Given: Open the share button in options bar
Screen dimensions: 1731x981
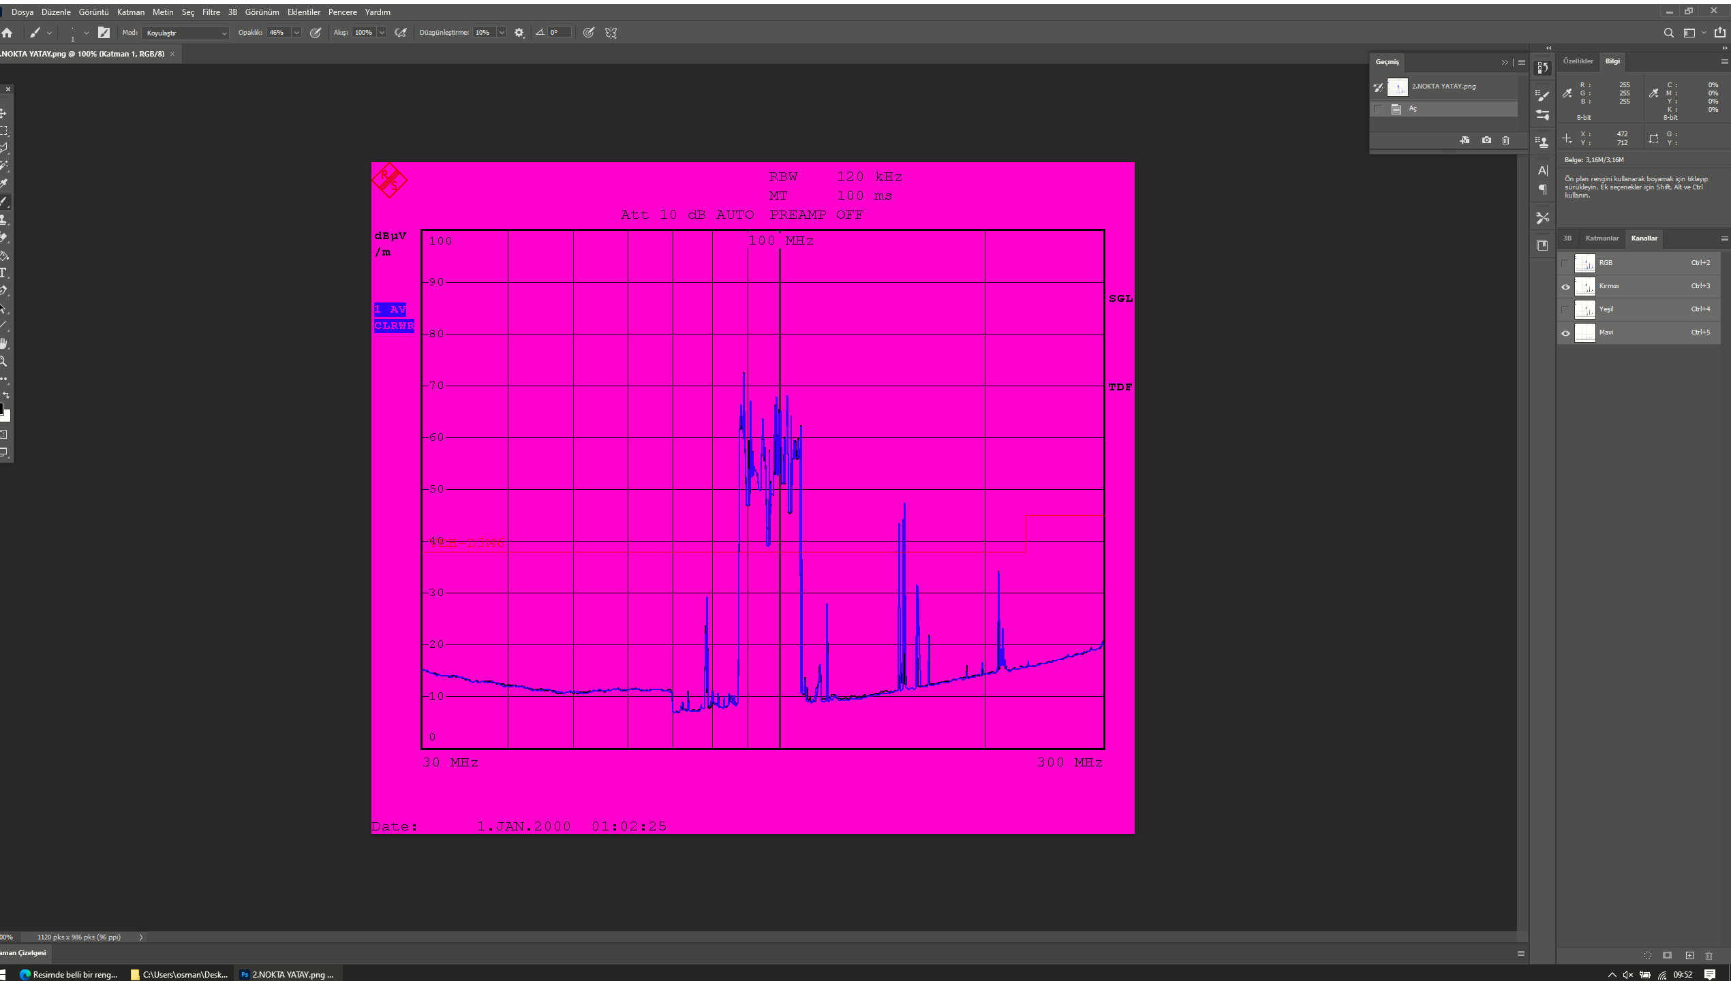Looking at the screenshot, I should point(1720,33).
